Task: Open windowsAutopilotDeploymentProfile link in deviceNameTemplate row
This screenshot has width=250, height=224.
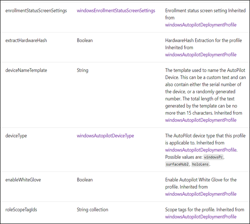Action: (201, 120)
